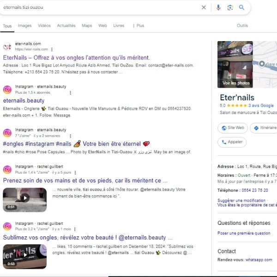The width and height of the screenshot is (277, 277).
Task: Click the Appeler phone button
Action: (232, 142)
